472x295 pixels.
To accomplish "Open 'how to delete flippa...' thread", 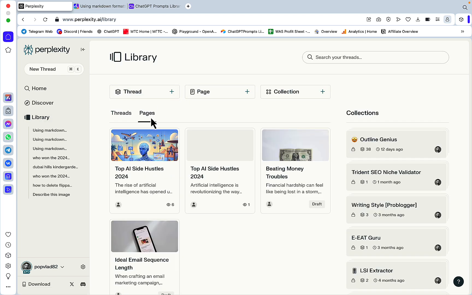I will [x=52, y=185].
